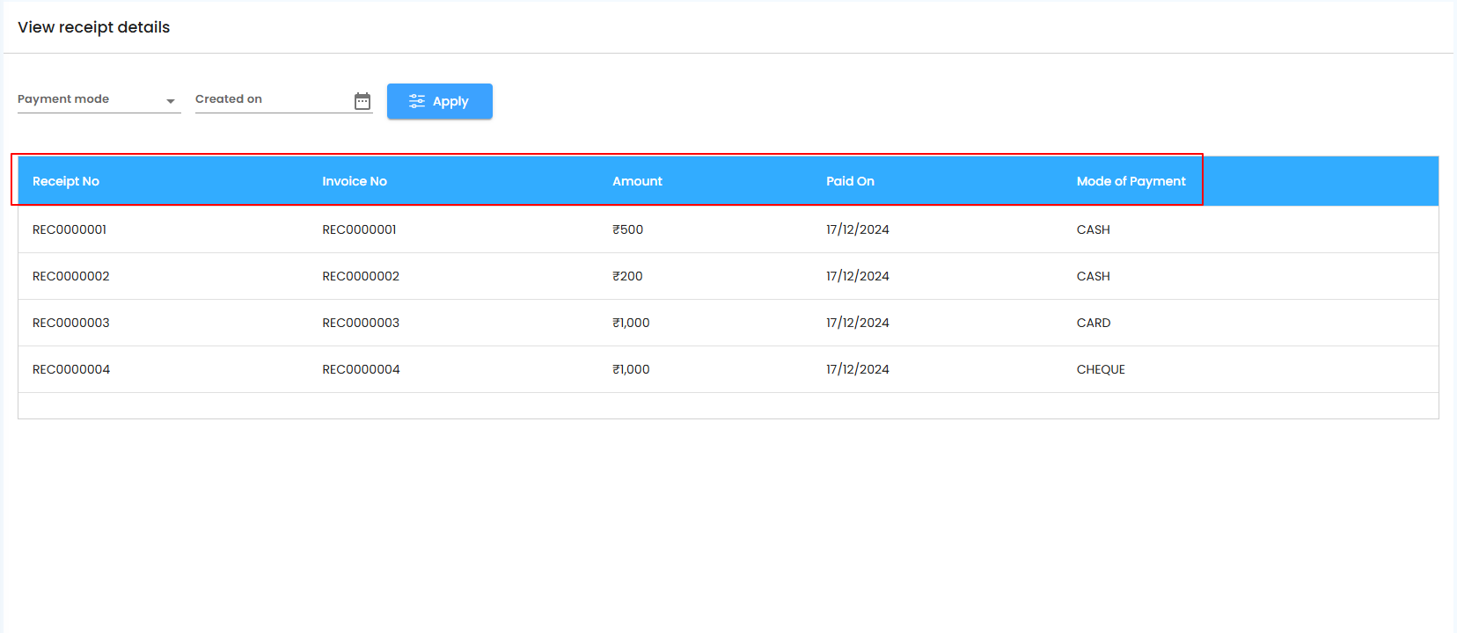Select receipt number REC0000004 cell
This screenshot has width=1457, height=633.
pos(71,369)
